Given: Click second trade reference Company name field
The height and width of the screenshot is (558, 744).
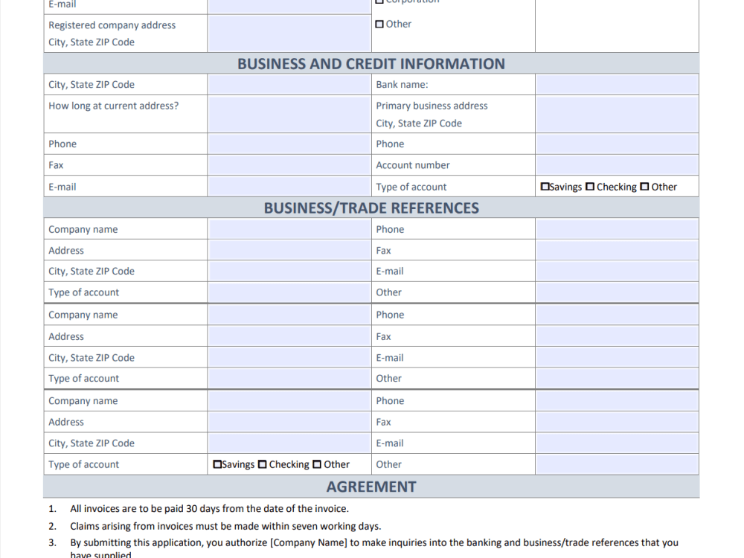Looking at the screenshot, I should pos(289,315).
